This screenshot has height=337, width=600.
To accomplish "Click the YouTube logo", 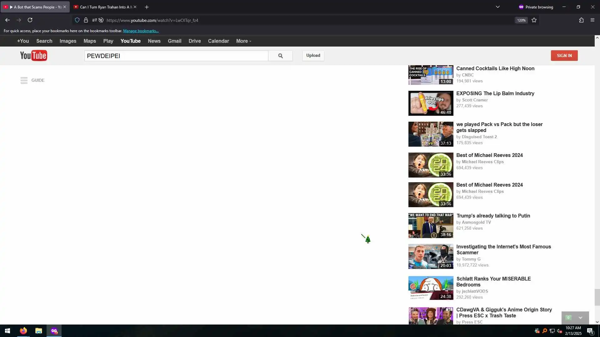I will click(33, 56).
